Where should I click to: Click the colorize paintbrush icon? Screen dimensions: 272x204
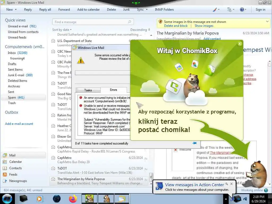click(215, 10)
